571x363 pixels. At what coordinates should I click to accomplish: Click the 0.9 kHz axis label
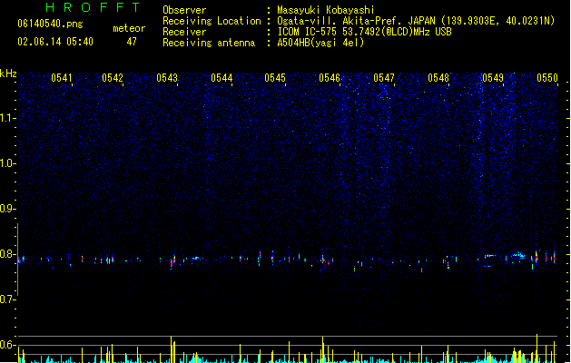coord(7,209)
